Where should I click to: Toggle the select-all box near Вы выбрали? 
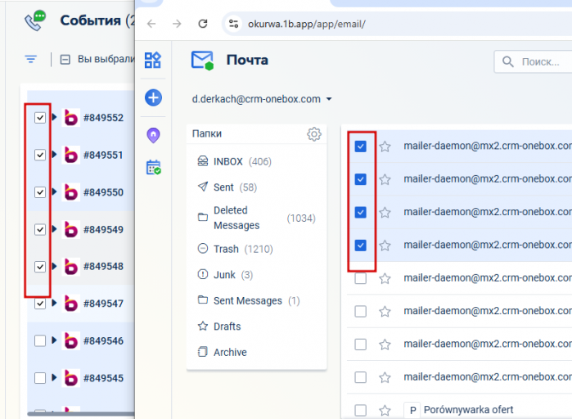point(65,59)
